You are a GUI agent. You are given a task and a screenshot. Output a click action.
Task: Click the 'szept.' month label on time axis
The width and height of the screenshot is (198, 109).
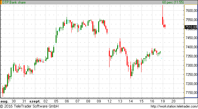[x=35, y=101]
